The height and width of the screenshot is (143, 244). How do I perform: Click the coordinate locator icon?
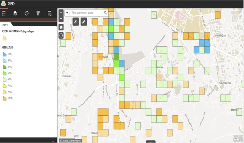(60, 141)
